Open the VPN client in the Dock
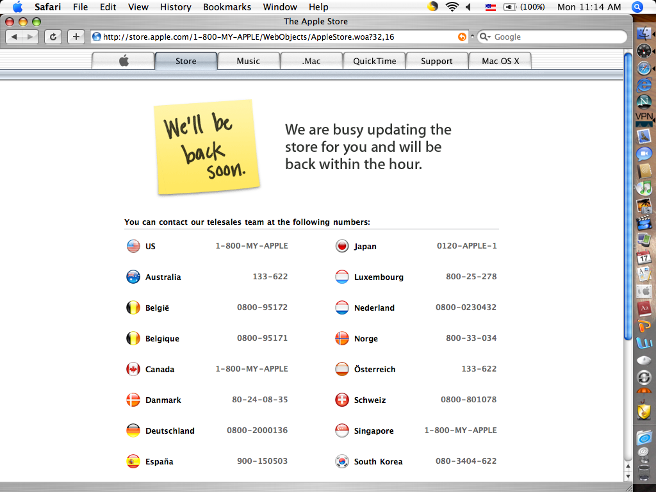 [644, 119]
